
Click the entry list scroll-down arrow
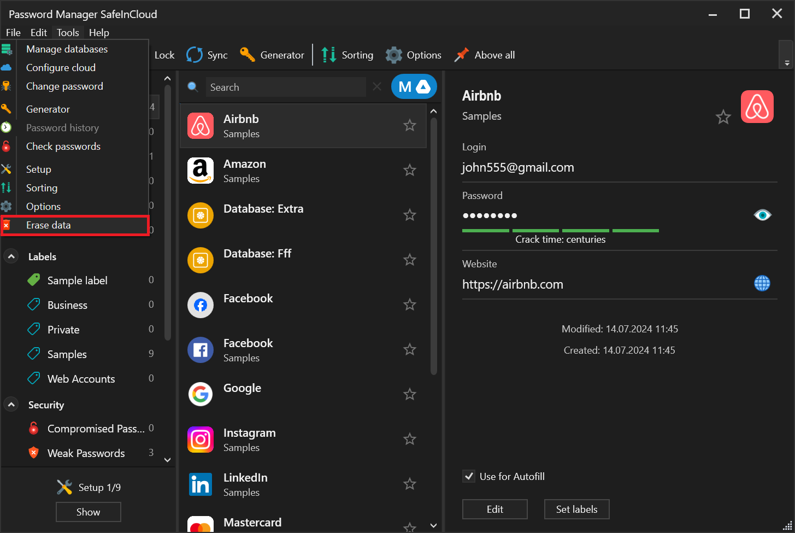click(434, 525)
